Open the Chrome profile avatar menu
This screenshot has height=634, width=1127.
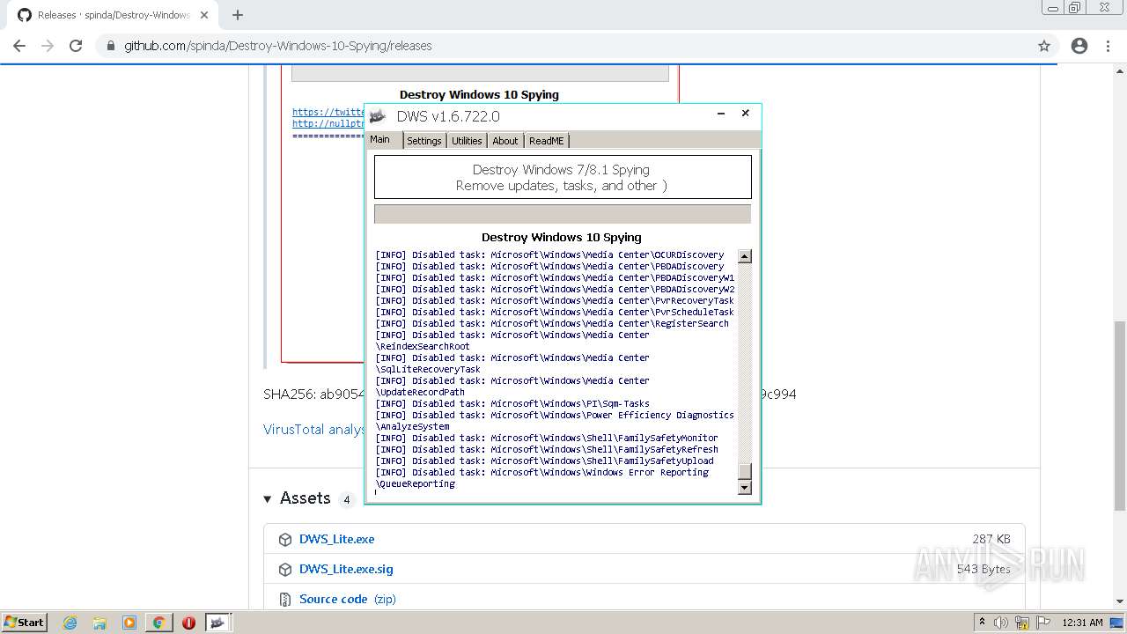1079,46
